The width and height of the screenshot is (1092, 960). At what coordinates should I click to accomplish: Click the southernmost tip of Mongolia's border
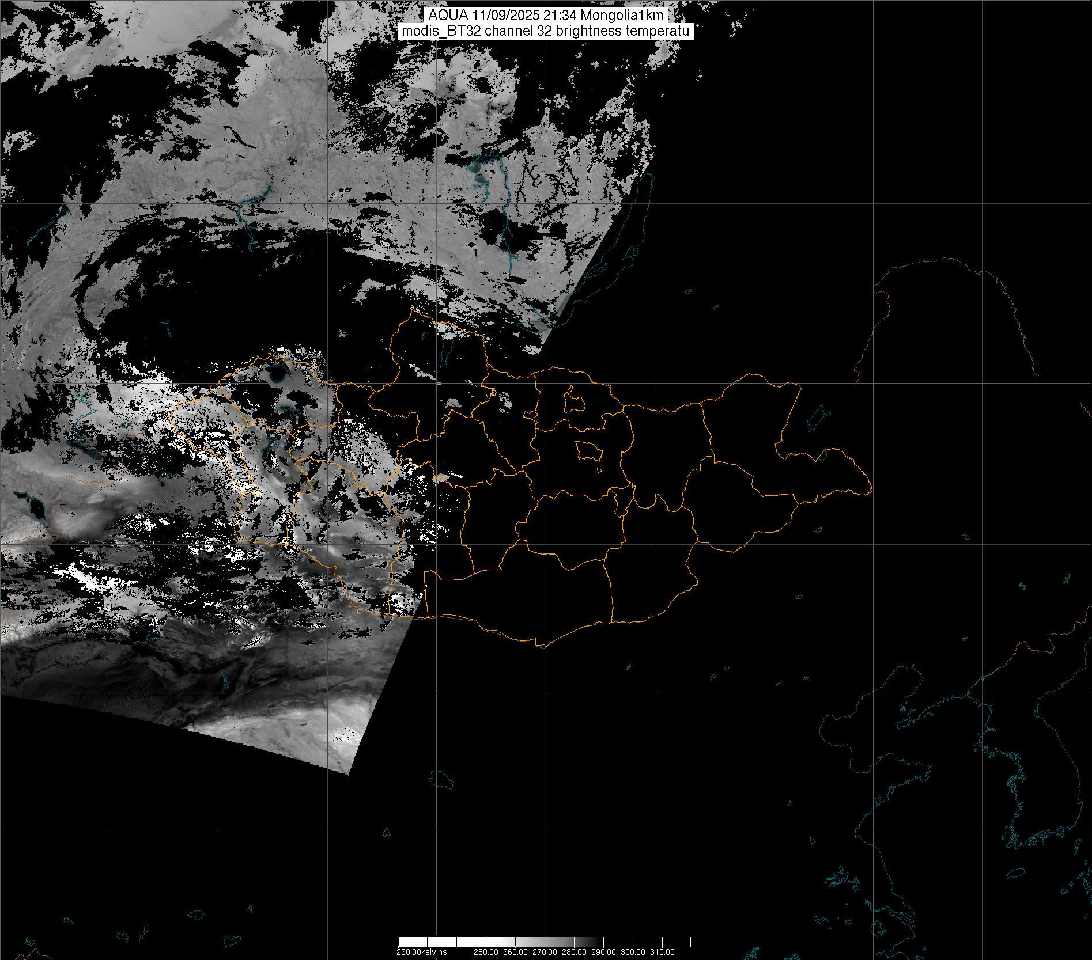point(541,646)
